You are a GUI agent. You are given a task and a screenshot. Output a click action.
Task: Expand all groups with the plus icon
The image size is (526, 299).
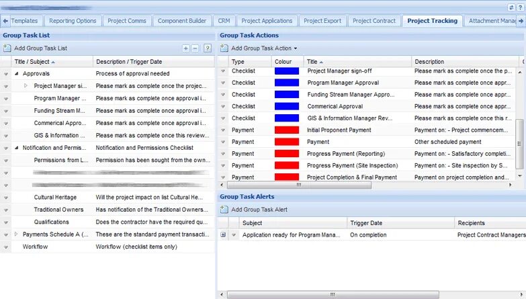click(x=186, y=48)
